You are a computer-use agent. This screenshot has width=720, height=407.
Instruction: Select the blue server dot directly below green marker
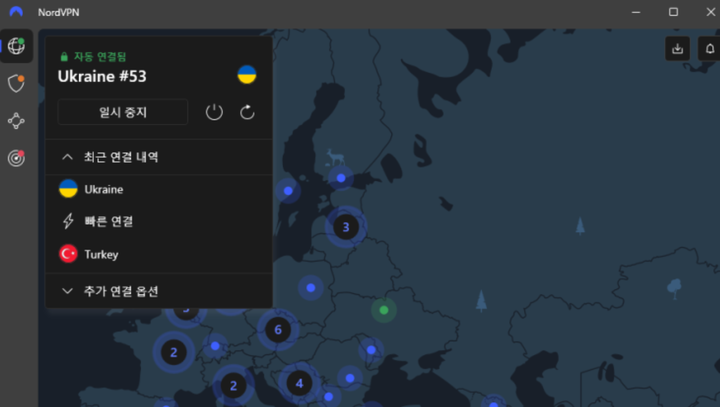pyautogui.click(x=371, y=349)
